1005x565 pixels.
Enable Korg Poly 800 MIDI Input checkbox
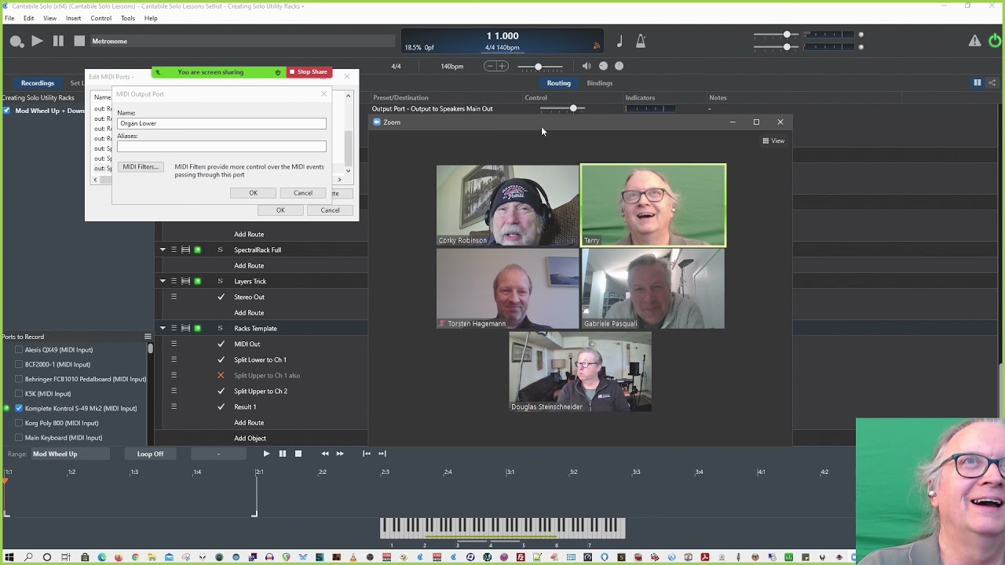(x=19, y=423)
